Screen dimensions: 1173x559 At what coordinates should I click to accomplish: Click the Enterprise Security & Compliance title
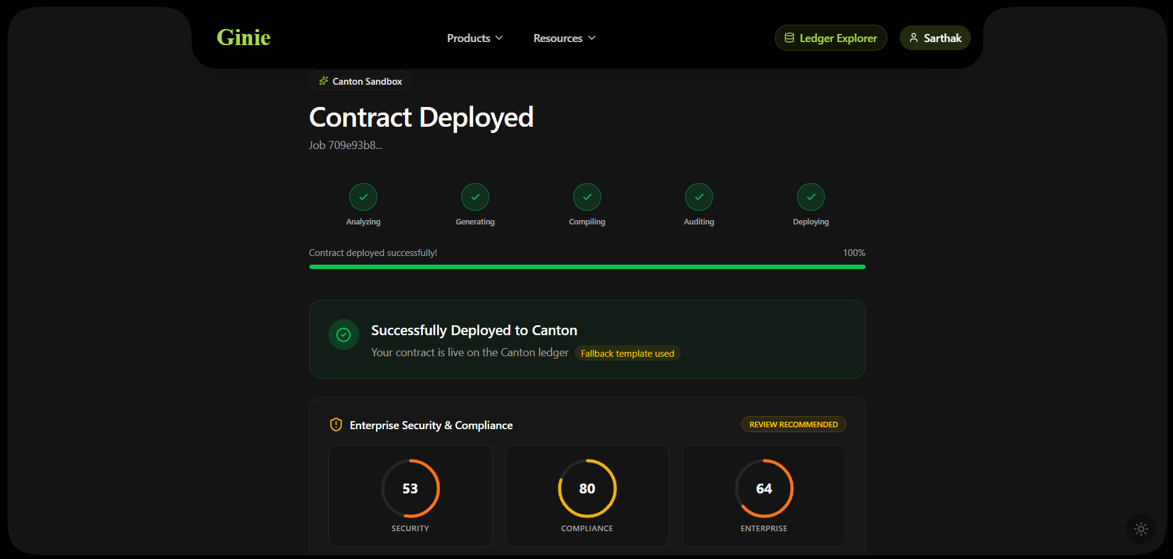(x=431, y=425)
